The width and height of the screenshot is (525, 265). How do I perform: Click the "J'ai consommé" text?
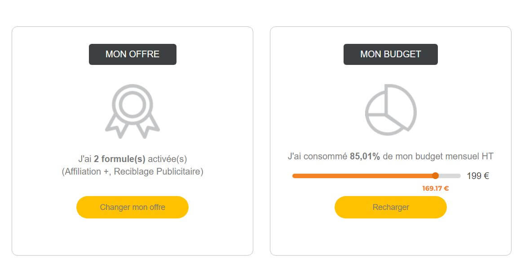(318, 156)
